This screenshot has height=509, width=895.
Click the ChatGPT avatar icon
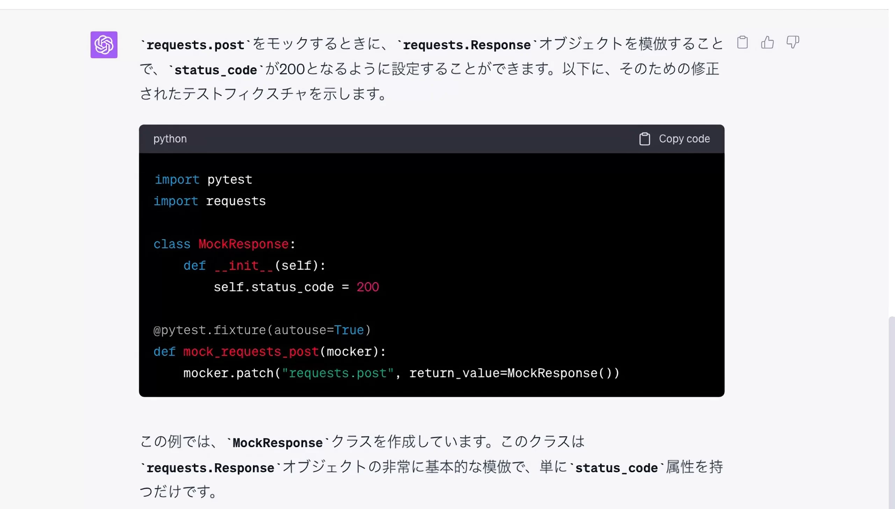pos(104,45)
